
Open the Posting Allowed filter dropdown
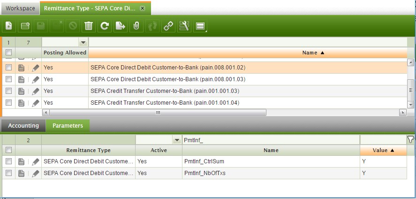[x=83, y=43]
